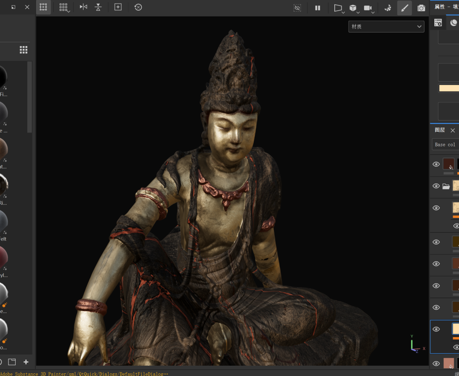This screenshot has height=376, width=459.
Task: Click the material sphere icon in properties
Action: tap(454, 23)
